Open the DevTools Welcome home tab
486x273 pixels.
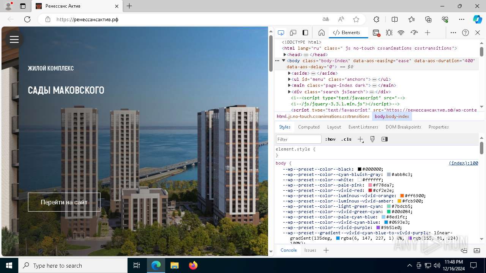pyautogui.click(x=321, y=33)
